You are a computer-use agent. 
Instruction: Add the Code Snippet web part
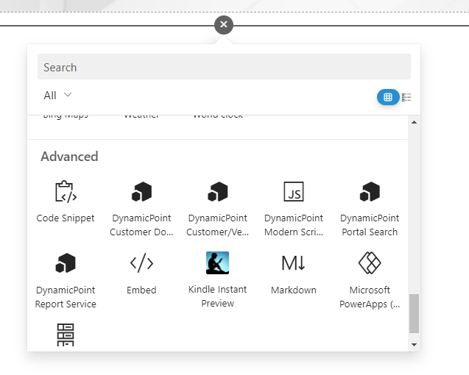coord(66,202)
